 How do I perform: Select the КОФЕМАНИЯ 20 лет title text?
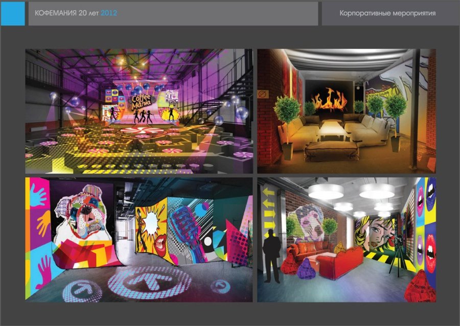(x=66, y=13)
